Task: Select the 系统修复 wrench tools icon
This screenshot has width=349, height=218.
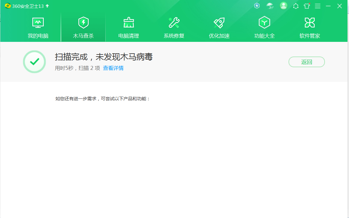Action: (x=174, y=23)
